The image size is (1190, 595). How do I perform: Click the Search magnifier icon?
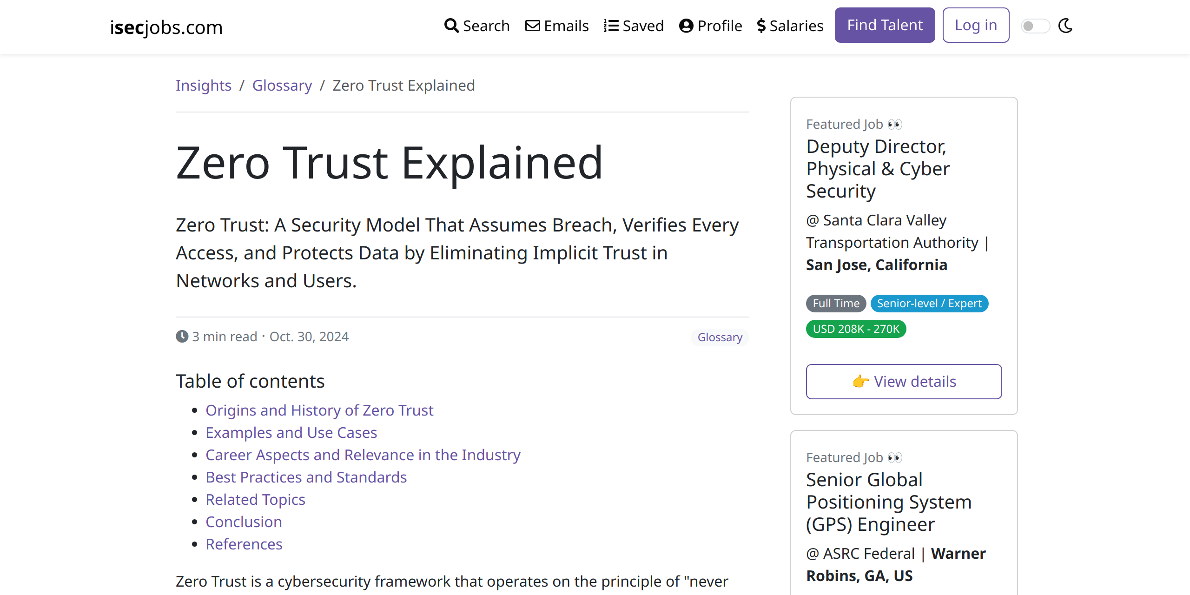(451, 26)
